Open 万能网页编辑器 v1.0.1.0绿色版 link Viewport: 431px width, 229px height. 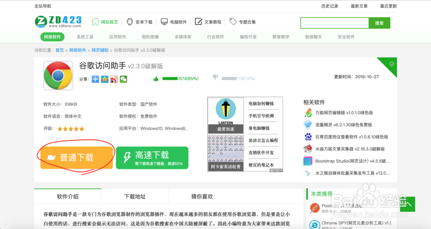coord(344,113)
